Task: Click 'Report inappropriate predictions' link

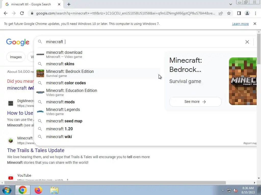Action: tap(250, 143)
